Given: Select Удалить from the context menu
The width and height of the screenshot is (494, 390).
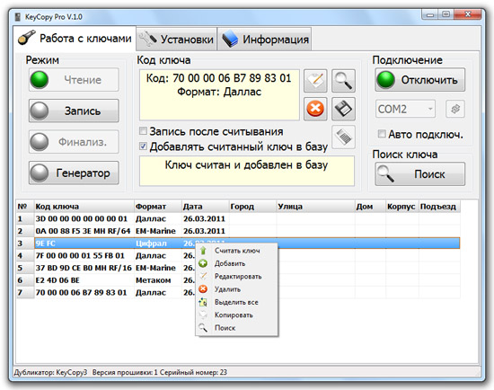Looking at the screenshot, I should click(236, 289).
